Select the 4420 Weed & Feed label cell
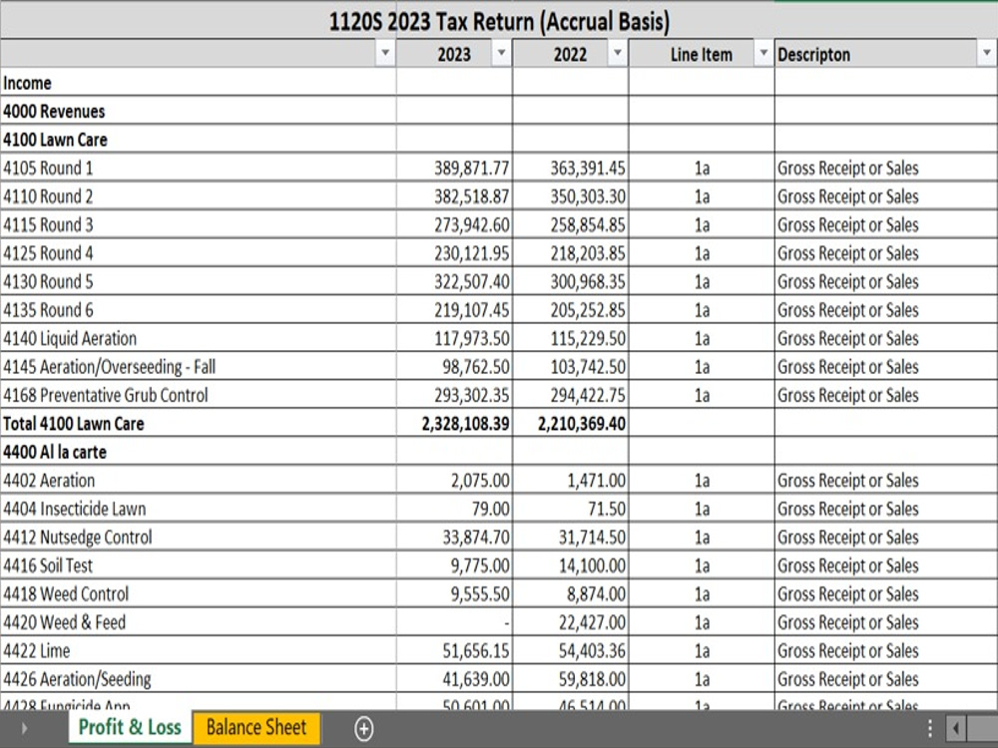This screenshot has width=998, height=748. point(198,622)
